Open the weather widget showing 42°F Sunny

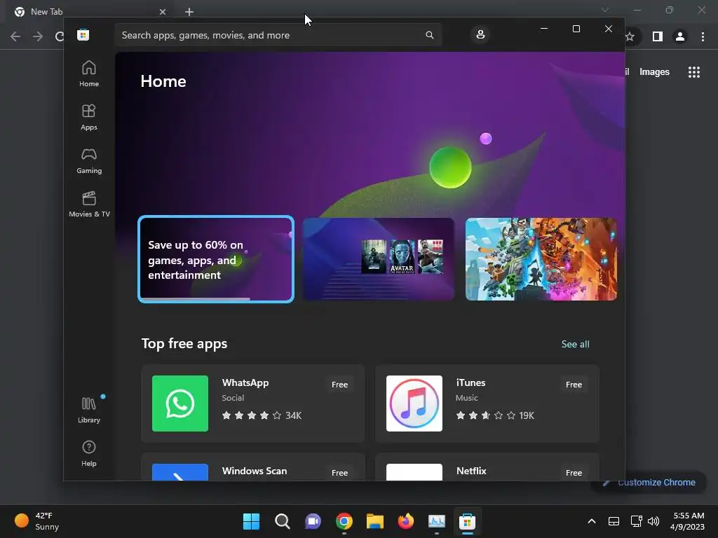click(36, 521)
